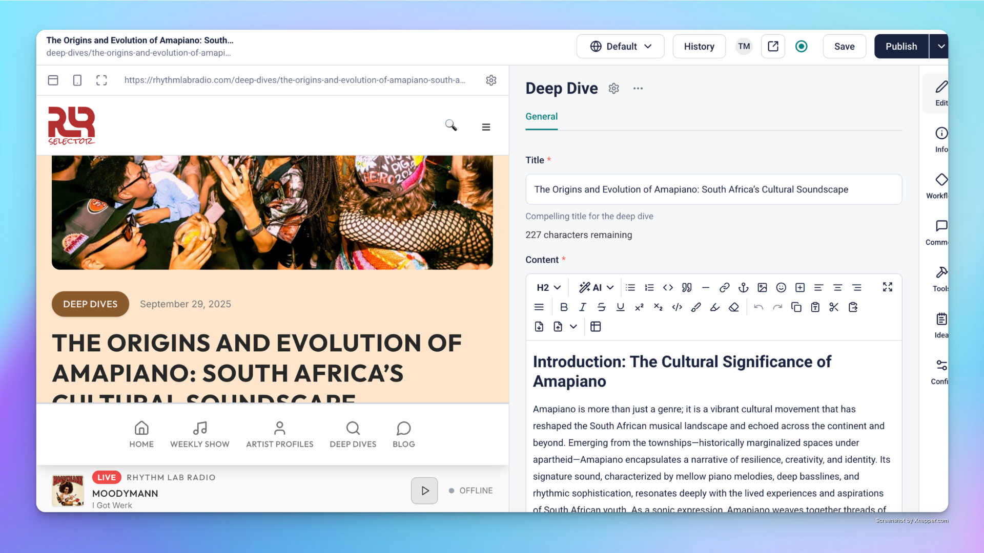Open the Comments sidebar panel

[941, 232]
